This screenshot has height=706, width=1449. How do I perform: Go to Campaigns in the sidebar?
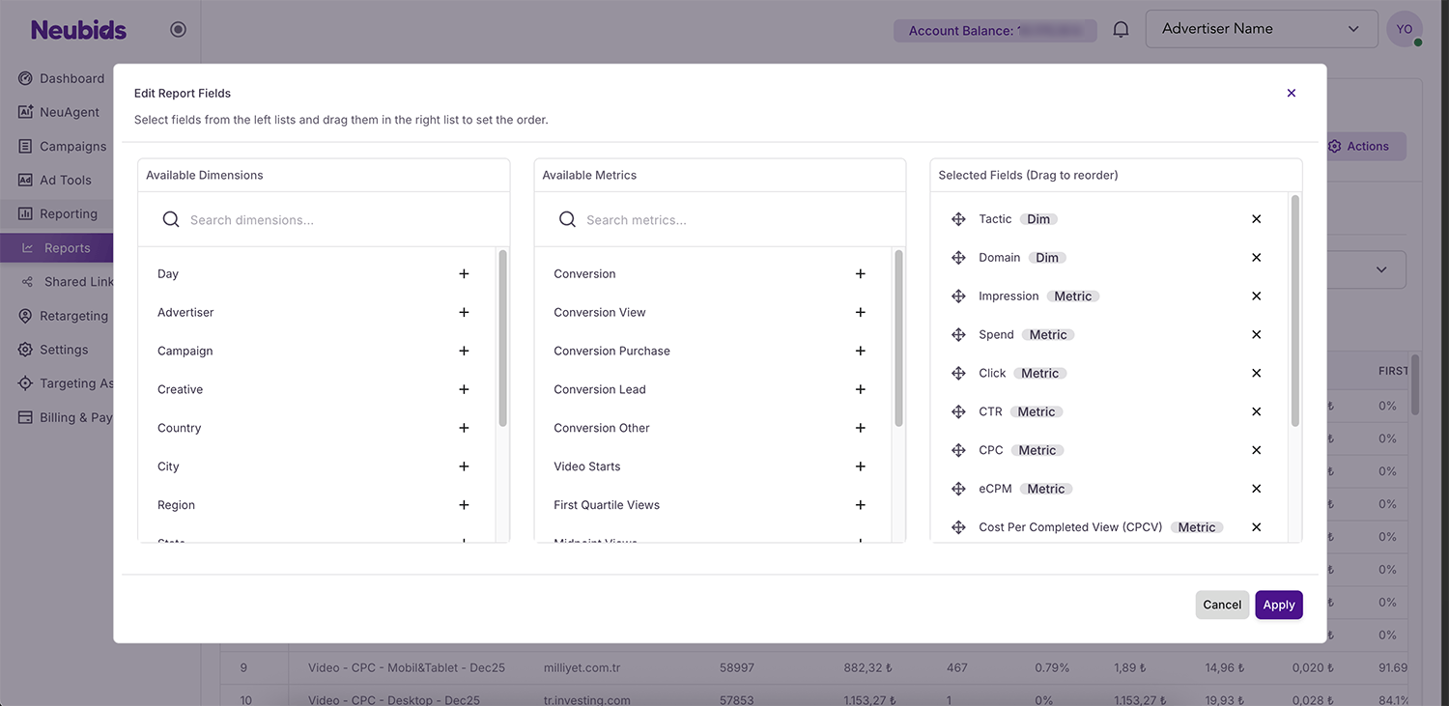click(x=72, y=147)
